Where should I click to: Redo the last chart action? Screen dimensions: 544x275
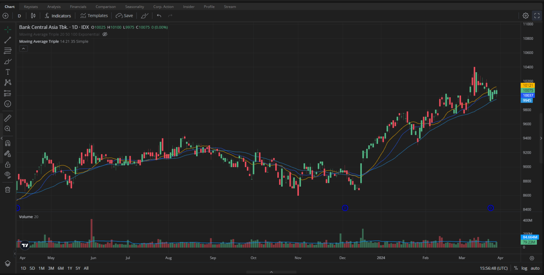pyautogui.click(x=170, y=16)
